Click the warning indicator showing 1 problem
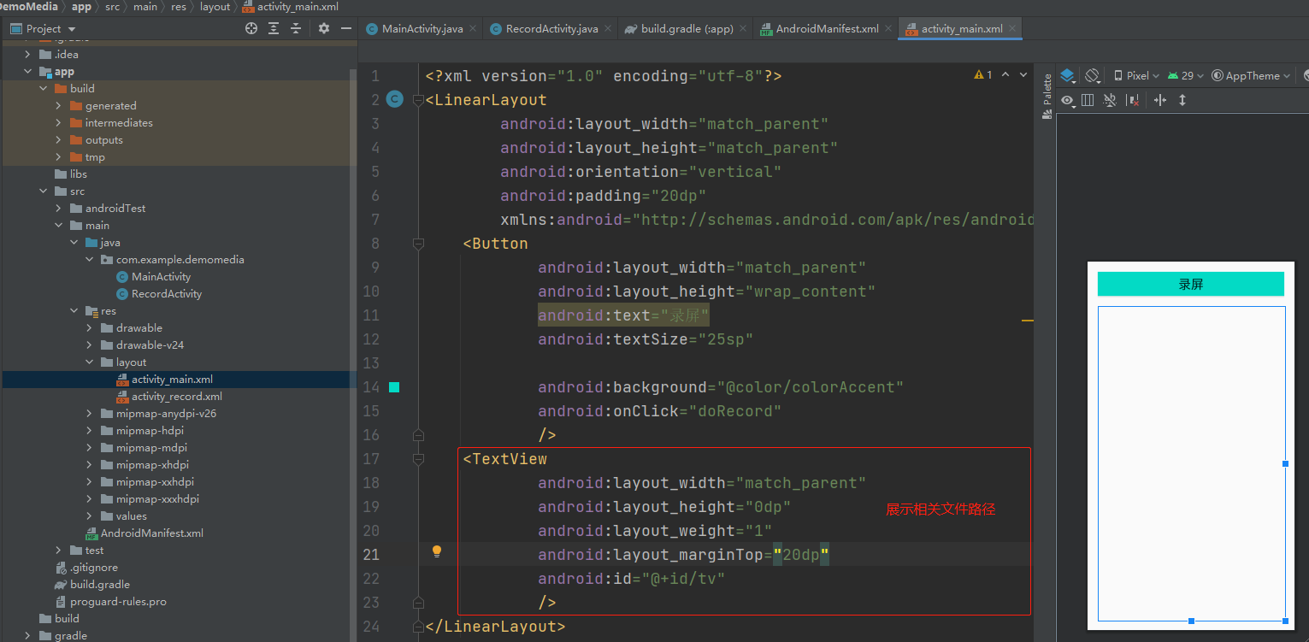 983,75
